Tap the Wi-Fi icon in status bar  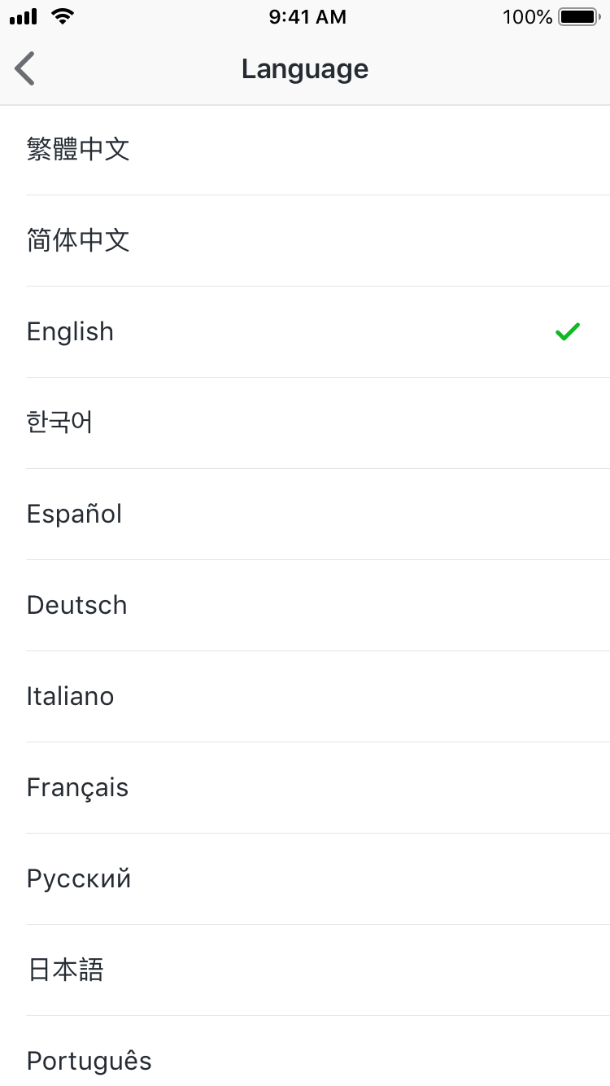[62, 16]
